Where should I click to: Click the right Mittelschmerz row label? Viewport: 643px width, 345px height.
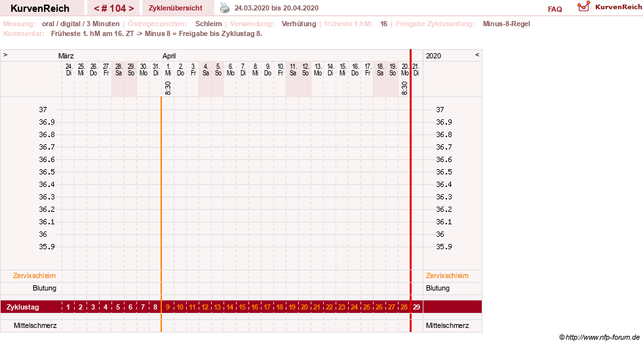pos(447,325)
